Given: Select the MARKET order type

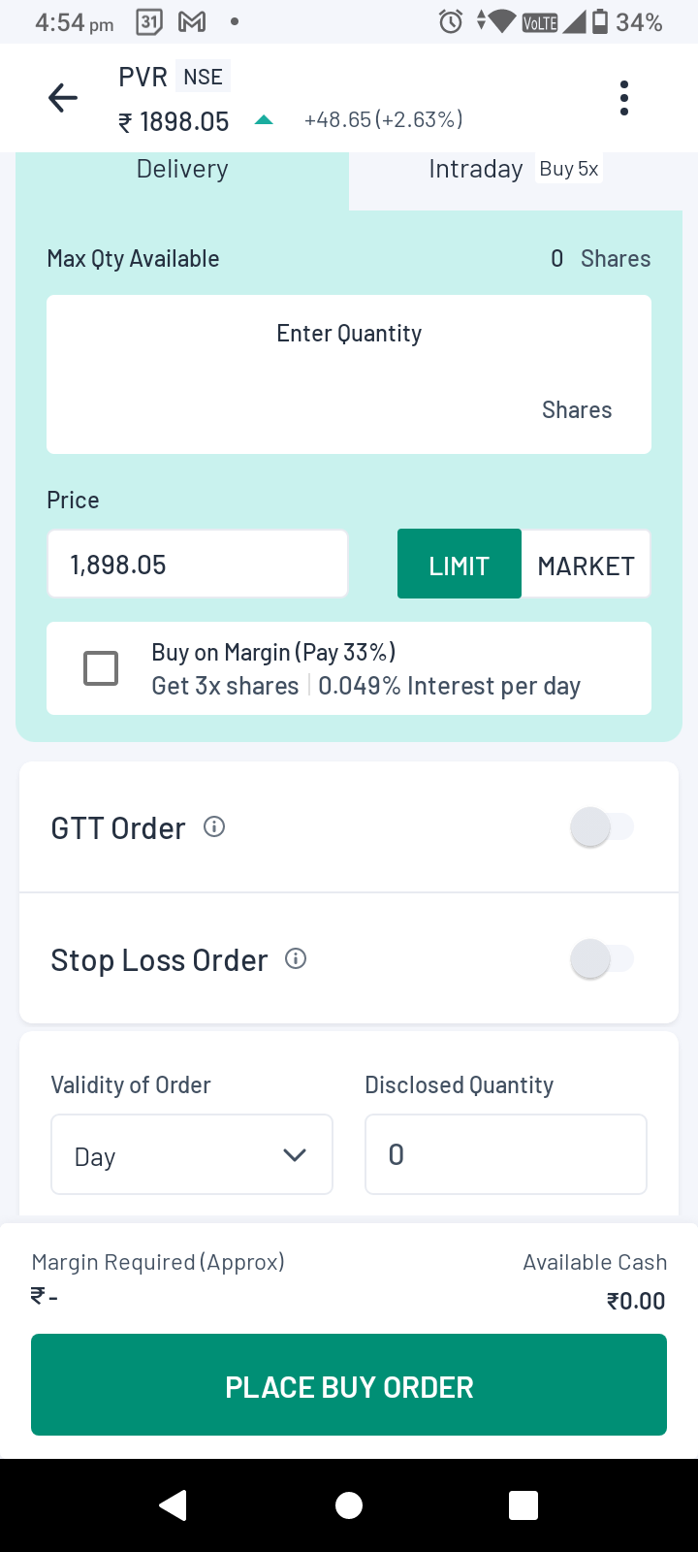Looking at the screenshot, I should tap(586, 565).
